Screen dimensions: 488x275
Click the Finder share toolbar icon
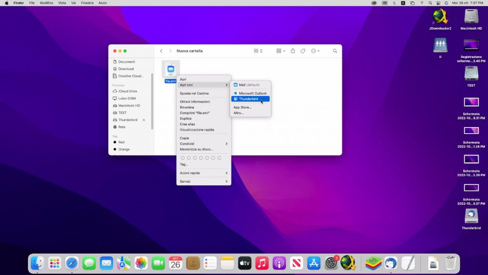point(293,51)
